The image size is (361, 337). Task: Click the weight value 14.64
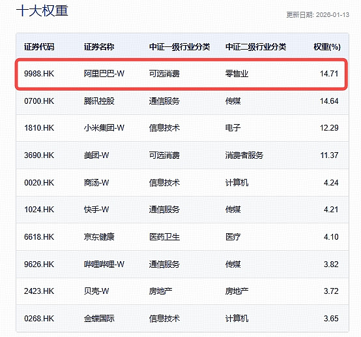[329, 101]
